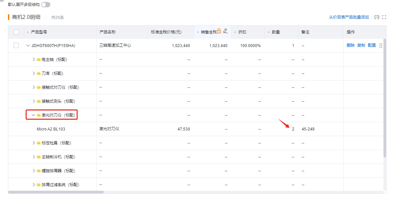This screenshot has width=403, height=205.
Task: Tick the header select-all checkbox
Action: click(x=16, y=32)
